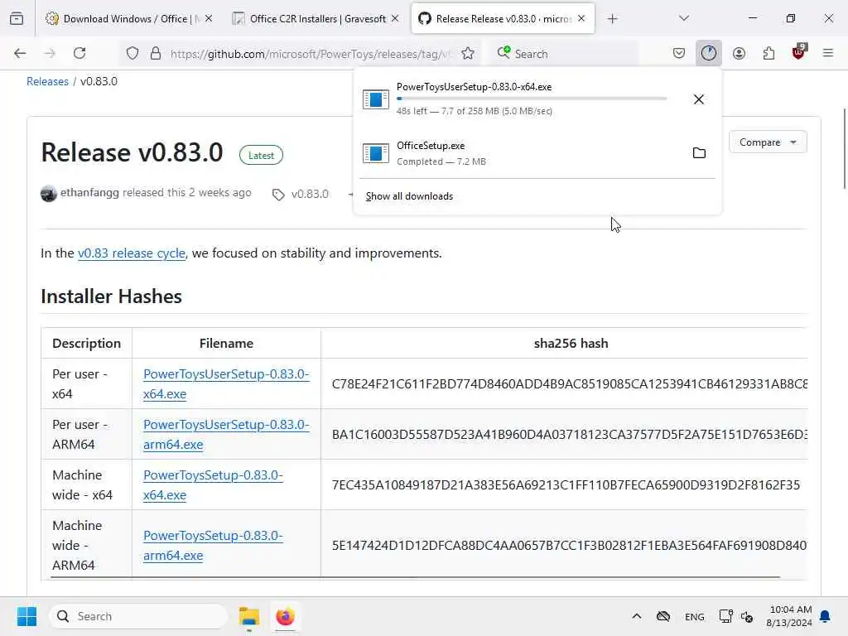848x636 pixels.
Task: List all tabs dropdown arrow
Action: [x=684, y=18]
